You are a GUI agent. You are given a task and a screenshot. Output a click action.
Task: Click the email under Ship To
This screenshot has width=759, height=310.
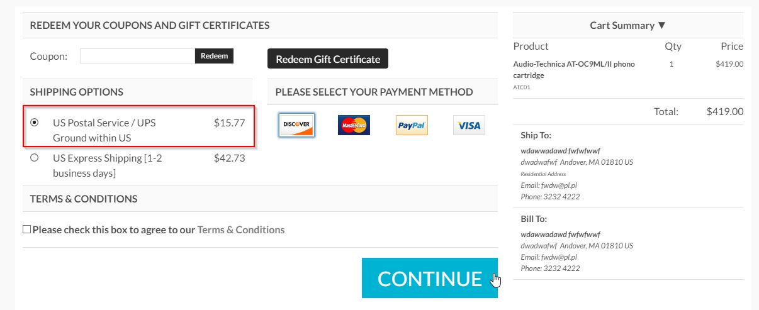tap(549, 185)
